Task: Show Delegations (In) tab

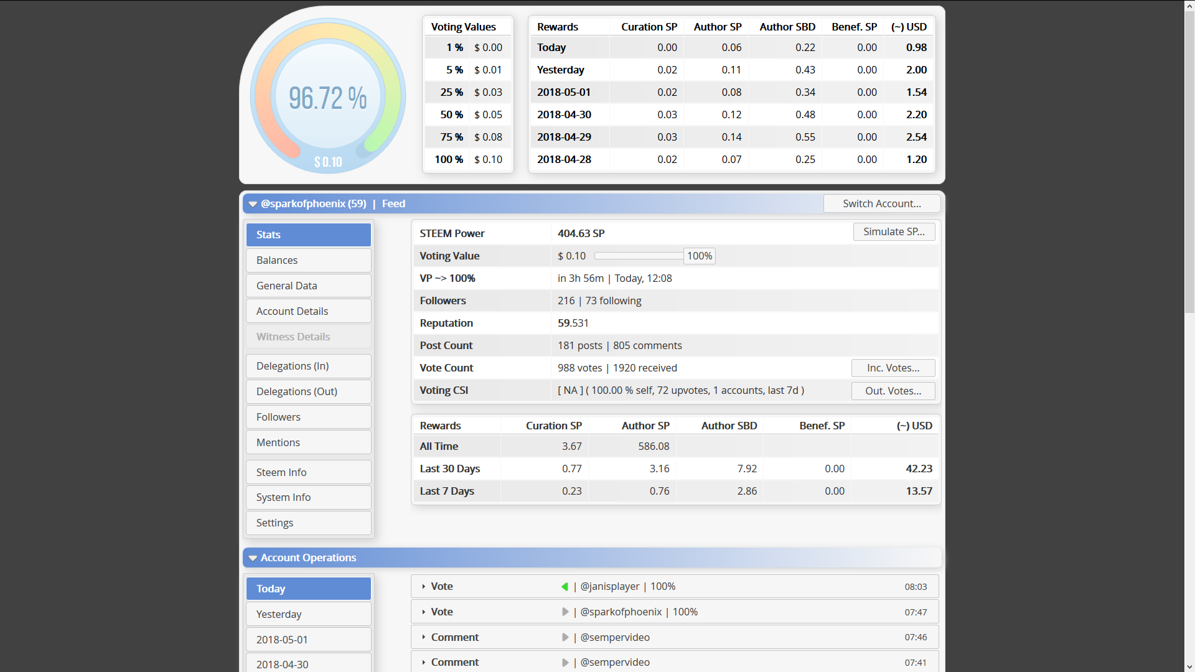Action: [309, 366]
